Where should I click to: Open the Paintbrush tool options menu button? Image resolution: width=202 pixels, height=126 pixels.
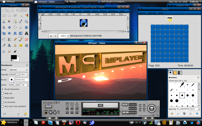pos(27,65)
